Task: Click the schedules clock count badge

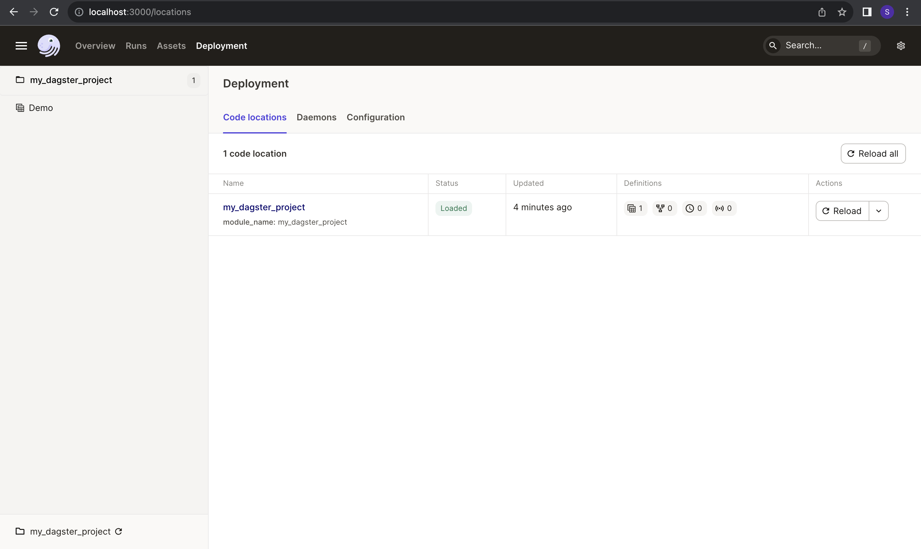Action: tap(694, 208)
